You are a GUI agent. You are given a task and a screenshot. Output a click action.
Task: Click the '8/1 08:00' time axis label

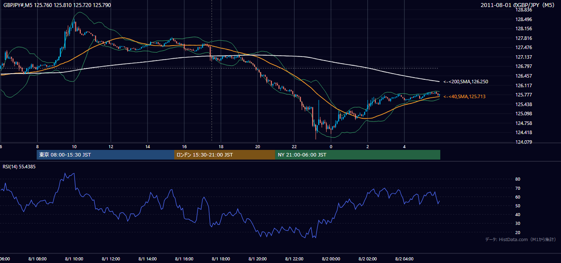coord(37,259)
